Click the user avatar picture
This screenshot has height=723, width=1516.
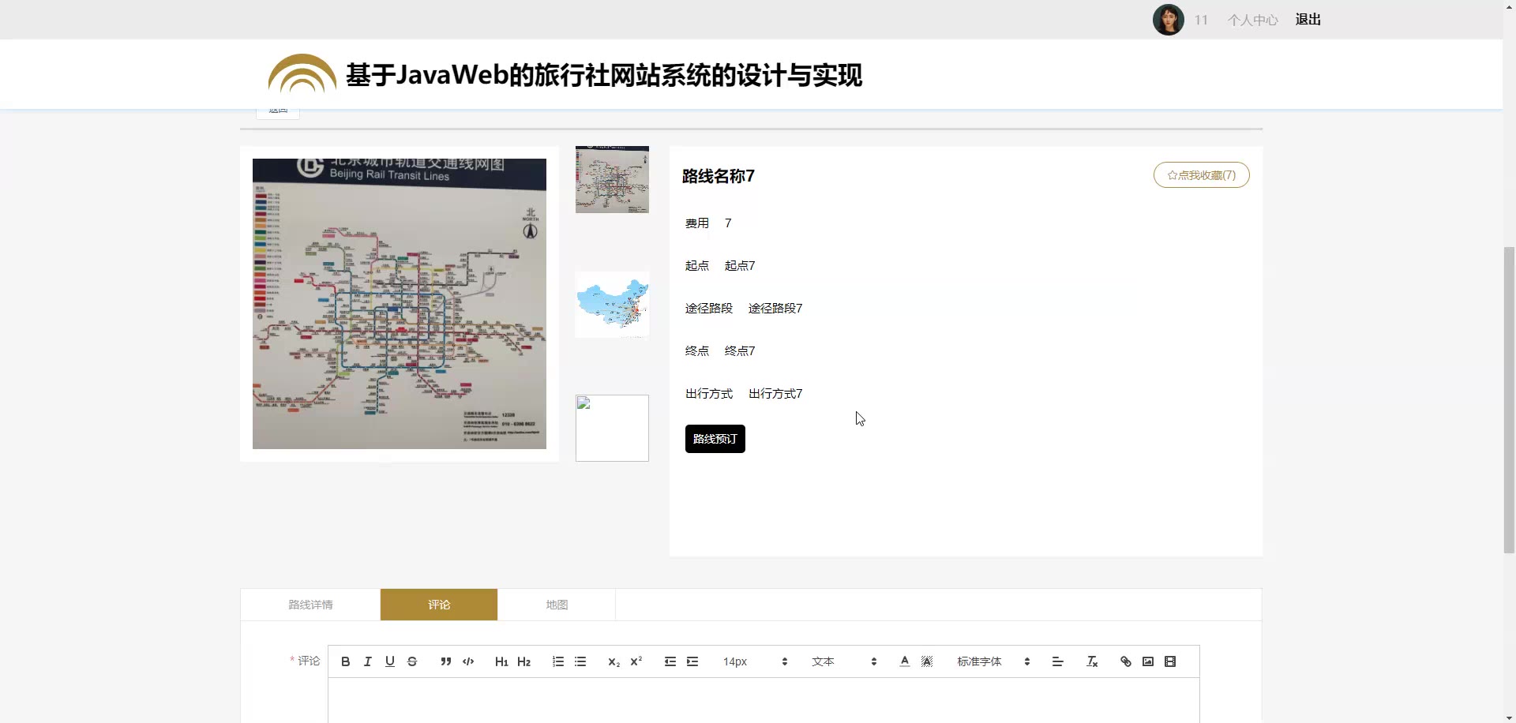[1168, 20]
